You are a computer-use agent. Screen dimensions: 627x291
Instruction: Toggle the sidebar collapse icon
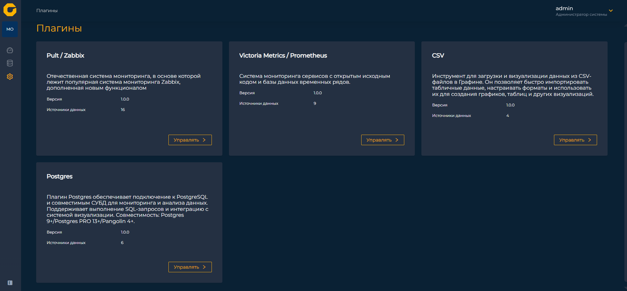pos(10,283)
